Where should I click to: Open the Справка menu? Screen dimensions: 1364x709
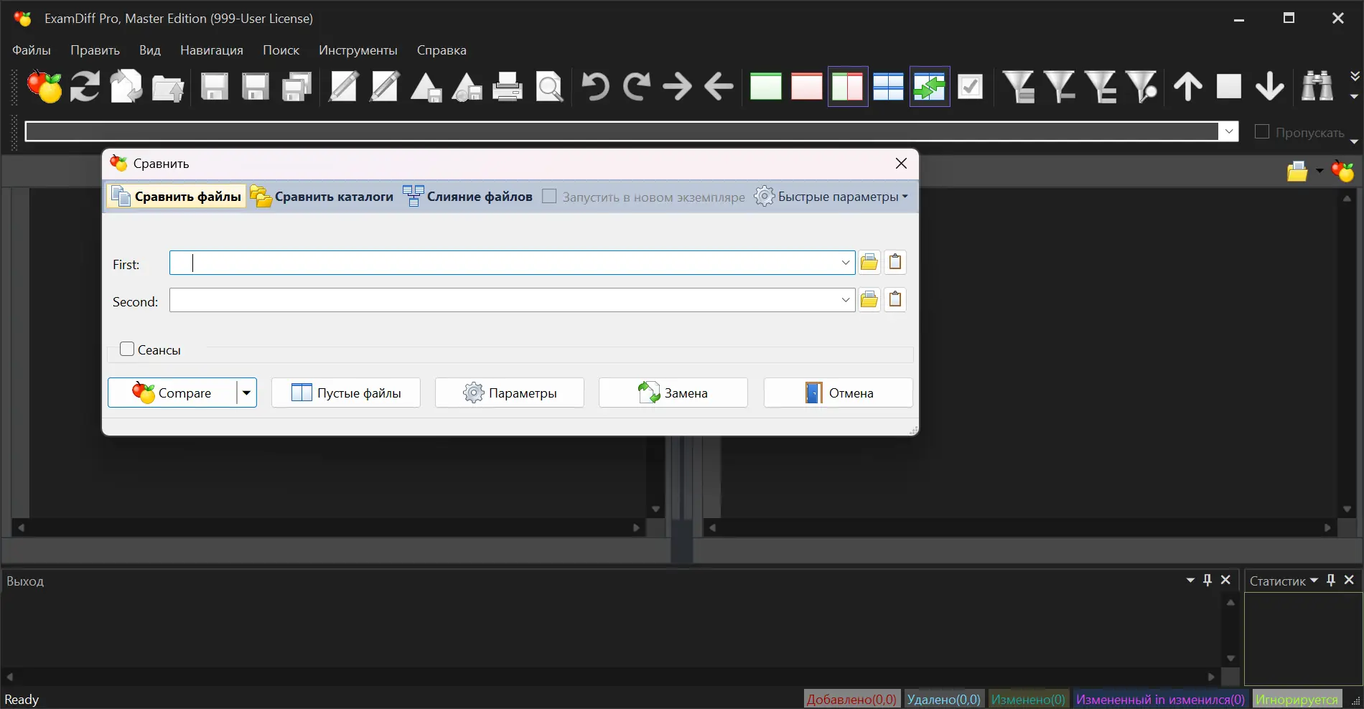(442, 50)
